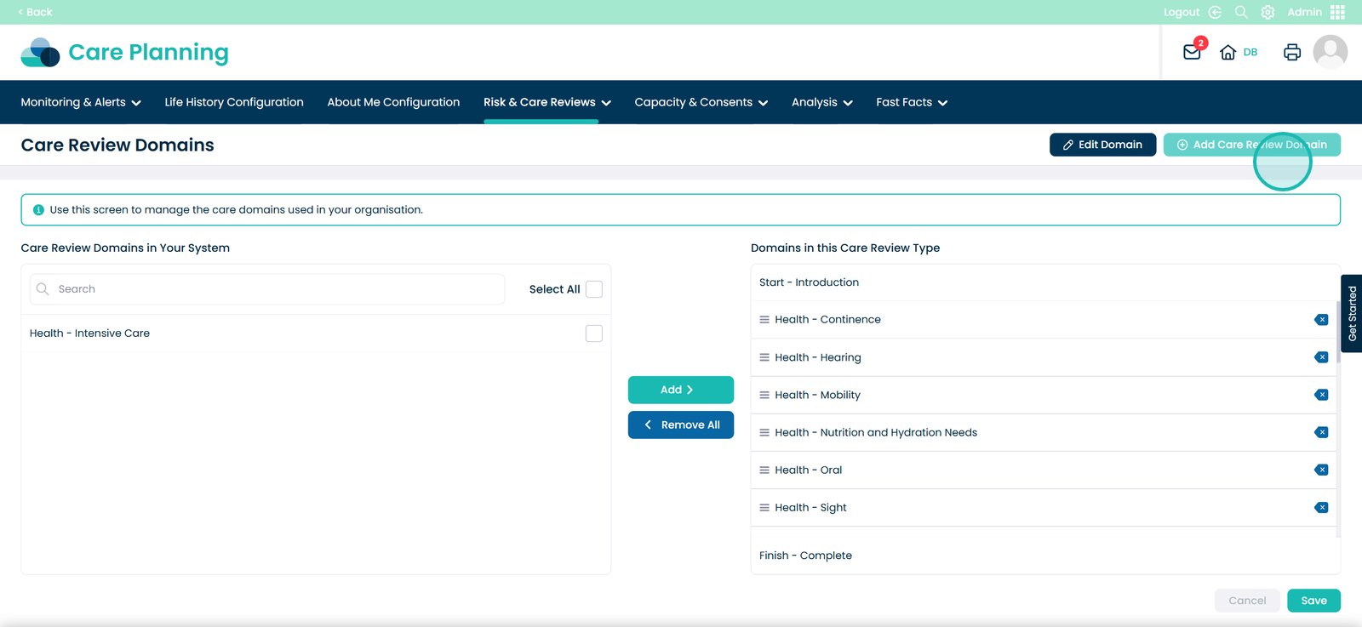The width and height of the screenshot is (1362, 627).
Task: Open Life History Configuration tab
Action: coord(234,102)
